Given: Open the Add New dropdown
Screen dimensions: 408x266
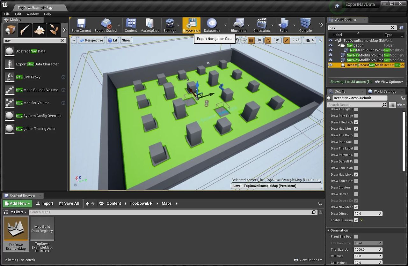Looking at the screenshot, I should pyautogui.click(x=18, y=203).
